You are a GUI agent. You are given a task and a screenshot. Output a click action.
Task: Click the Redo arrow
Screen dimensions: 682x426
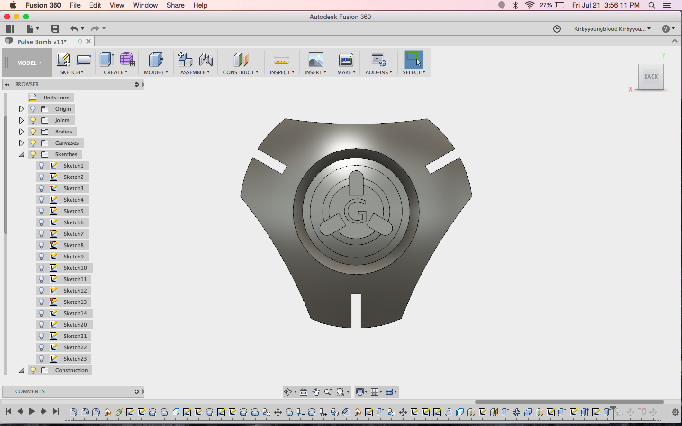[95, 28]
